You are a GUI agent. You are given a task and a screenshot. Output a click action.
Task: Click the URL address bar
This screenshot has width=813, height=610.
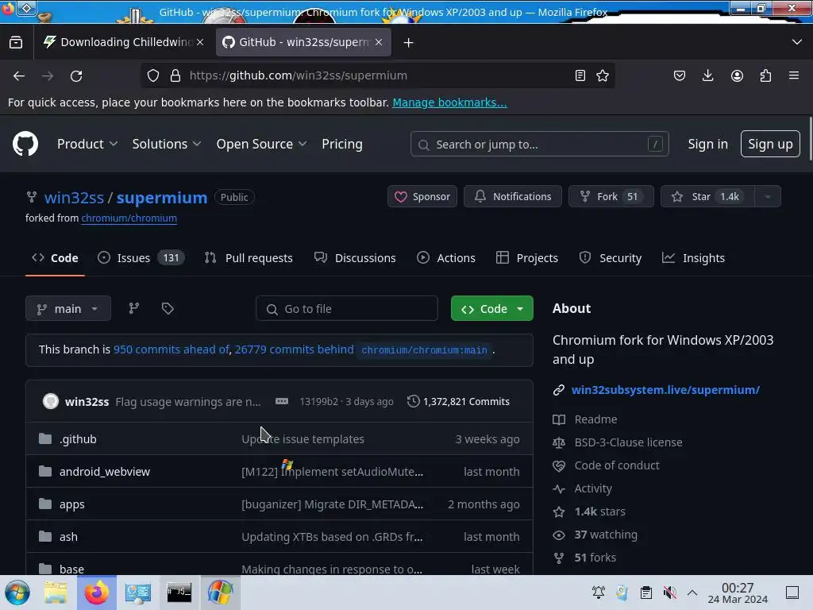(x=379, y=75)
